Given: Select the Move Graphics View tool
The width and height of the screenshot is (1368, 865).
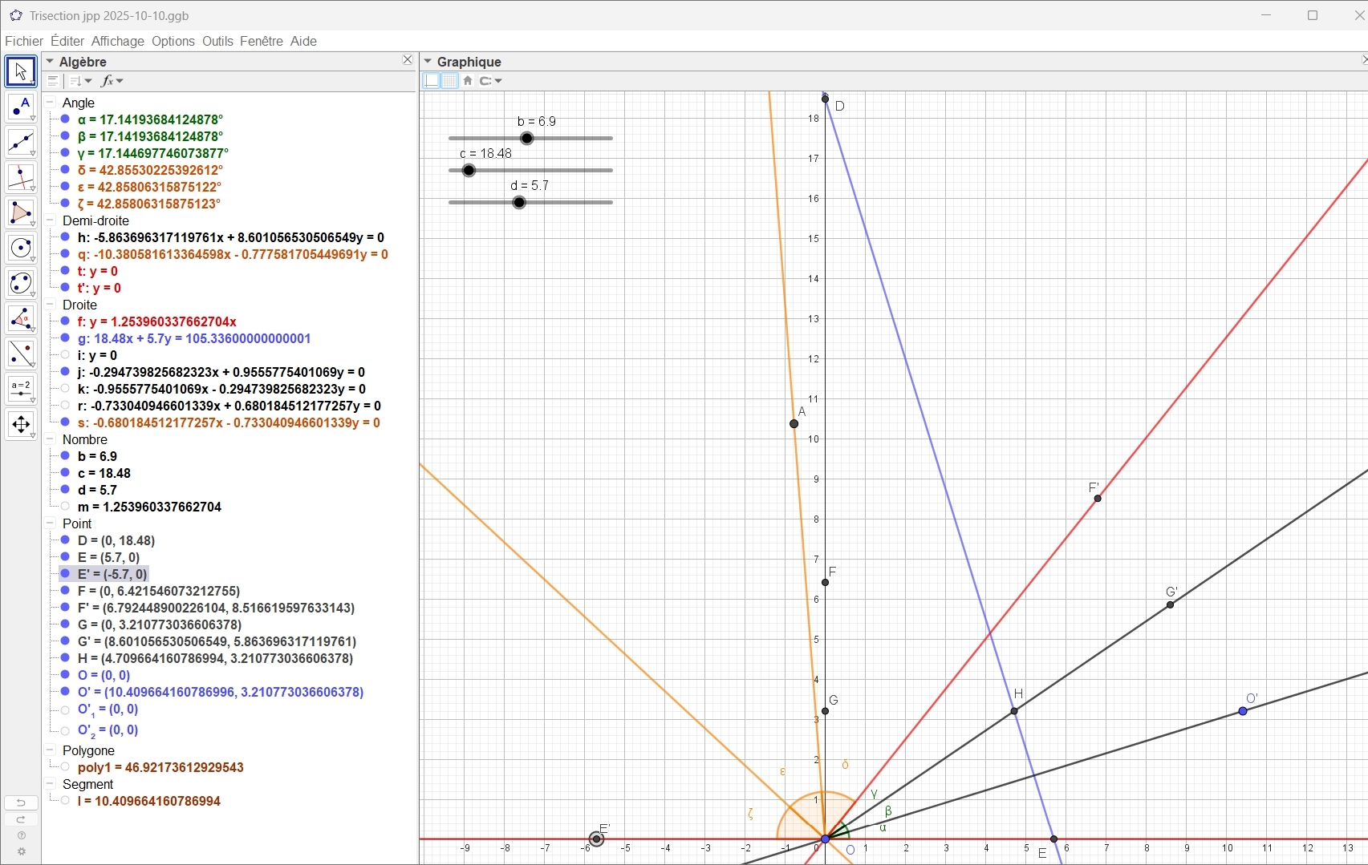Looking at the screenshot, I should [21, 425].
